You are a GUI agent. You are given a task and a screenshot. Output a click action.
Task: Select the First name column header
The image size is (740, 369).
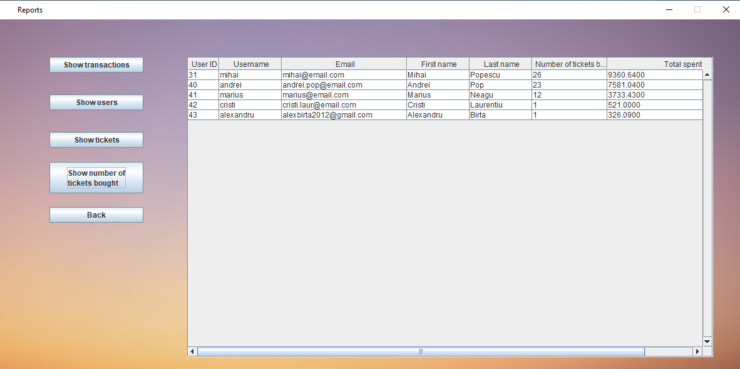point(438,64)
